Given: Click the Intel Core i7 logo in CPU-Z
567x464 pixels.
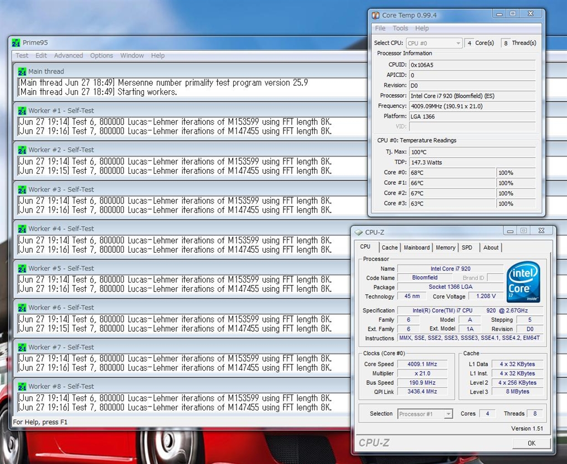Looking at the screenshot, I should tap(523, 282).
